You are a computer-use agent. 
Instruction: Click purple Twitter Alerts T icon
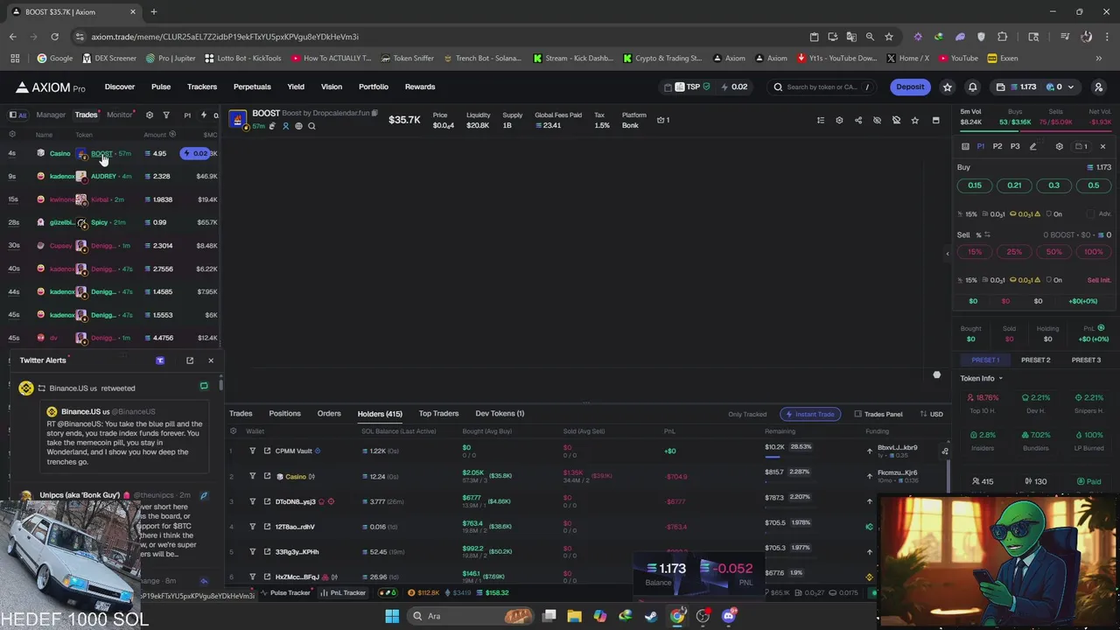[160, 360]
